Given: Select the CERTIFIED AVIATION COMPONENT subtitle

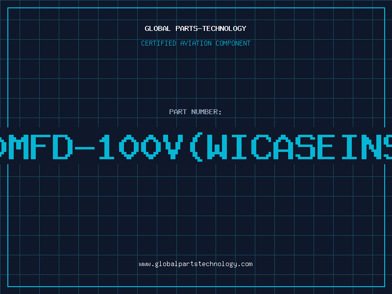Looking at the screenshot, I should (x=196, y=43).
